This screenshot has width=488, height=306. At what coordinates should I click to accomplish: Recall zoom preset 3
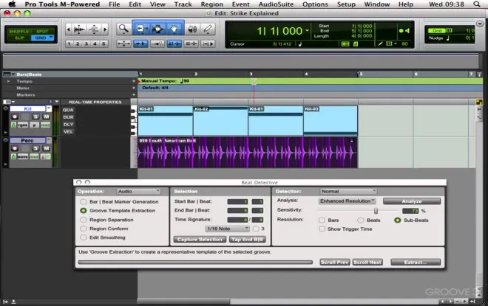point(87,44)
